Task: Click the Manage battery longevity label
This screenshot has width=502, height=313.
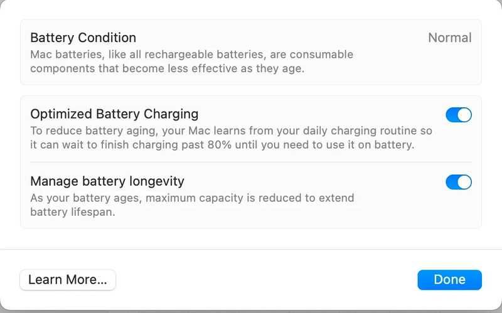Action: (107, 181)
